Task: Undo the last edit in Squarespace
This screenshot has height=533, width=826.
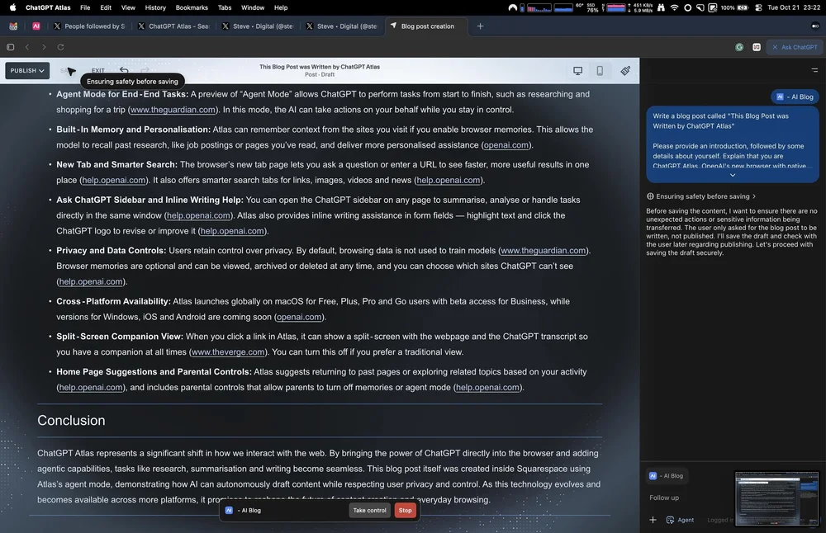Action: tap(124, 70)
